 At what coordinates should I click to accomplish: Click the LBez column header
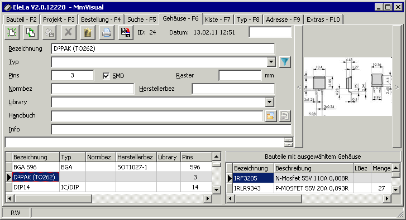pos(362,168)
